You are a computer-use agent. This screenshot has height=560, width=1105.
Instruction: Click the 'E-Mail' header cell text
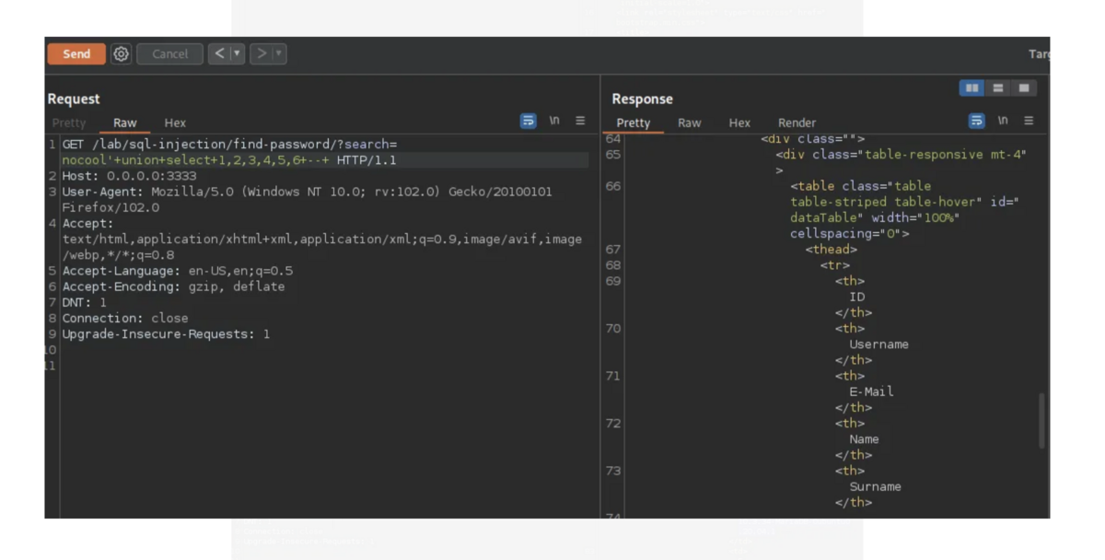[871, 391]
